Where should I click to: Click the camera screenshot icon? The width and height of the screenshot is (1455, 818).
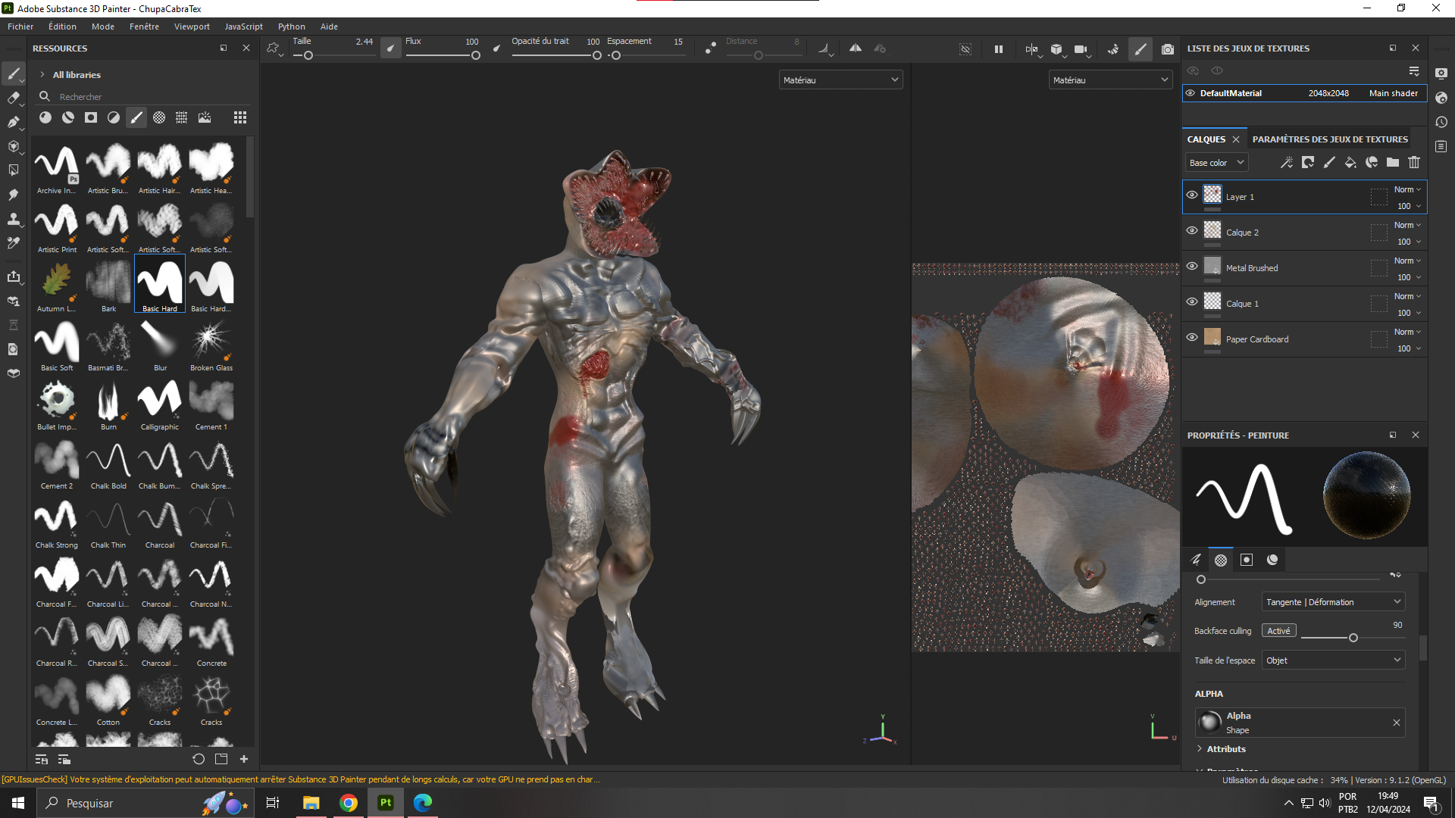click(x=1168, y=49)
